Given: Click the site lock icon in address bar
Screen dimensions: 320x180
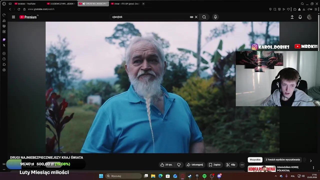Looking at the screenshot, I should click(x=24, y=9).
